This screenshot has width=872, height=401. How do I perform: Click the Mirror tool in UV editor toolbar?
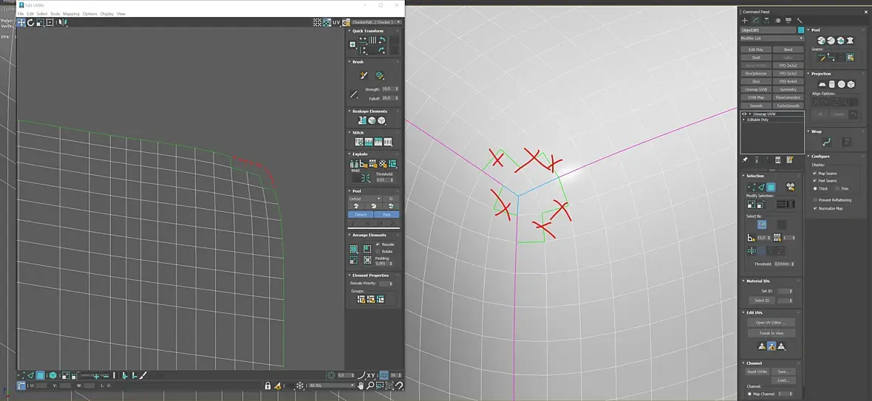point(62,23)
